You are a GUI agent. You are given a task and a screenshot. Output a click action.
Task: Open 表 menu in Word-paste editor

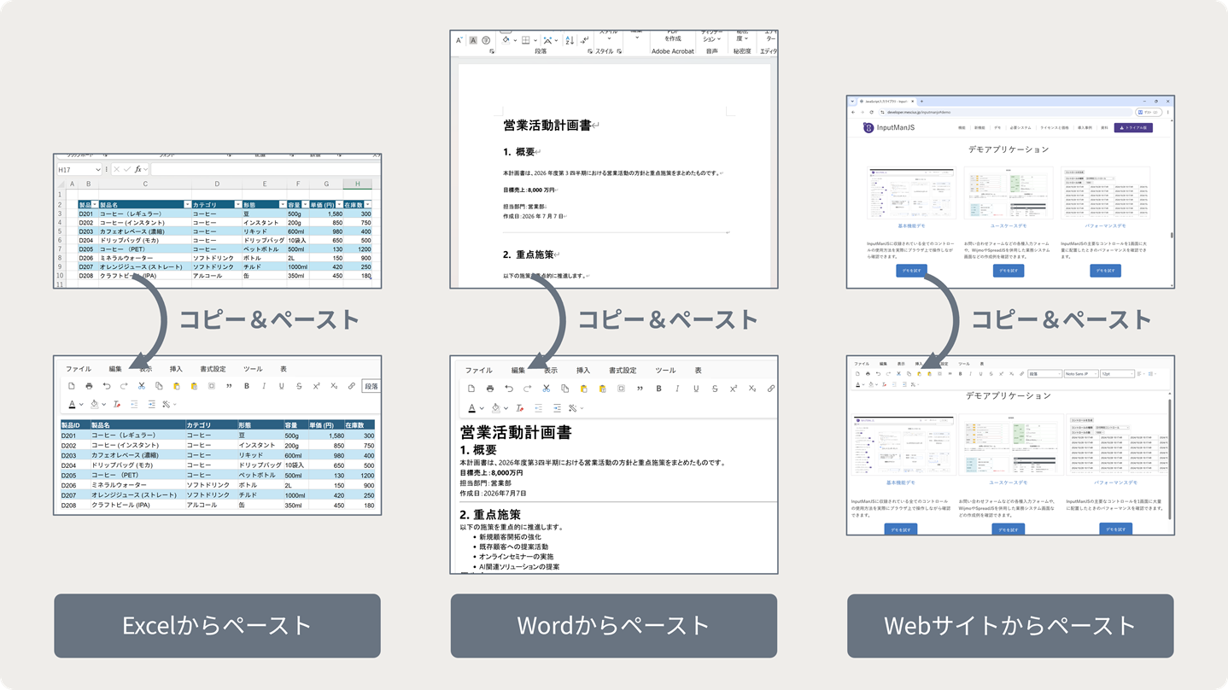tap(698, 371)
